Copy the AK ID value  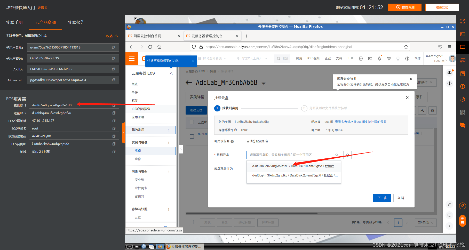(x=113, y=69)
